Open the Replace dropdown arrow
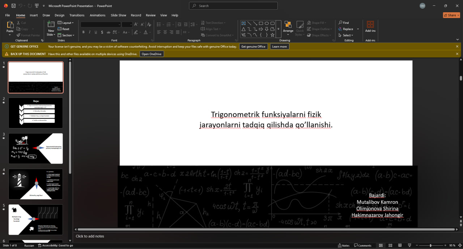 click(358, 29)
